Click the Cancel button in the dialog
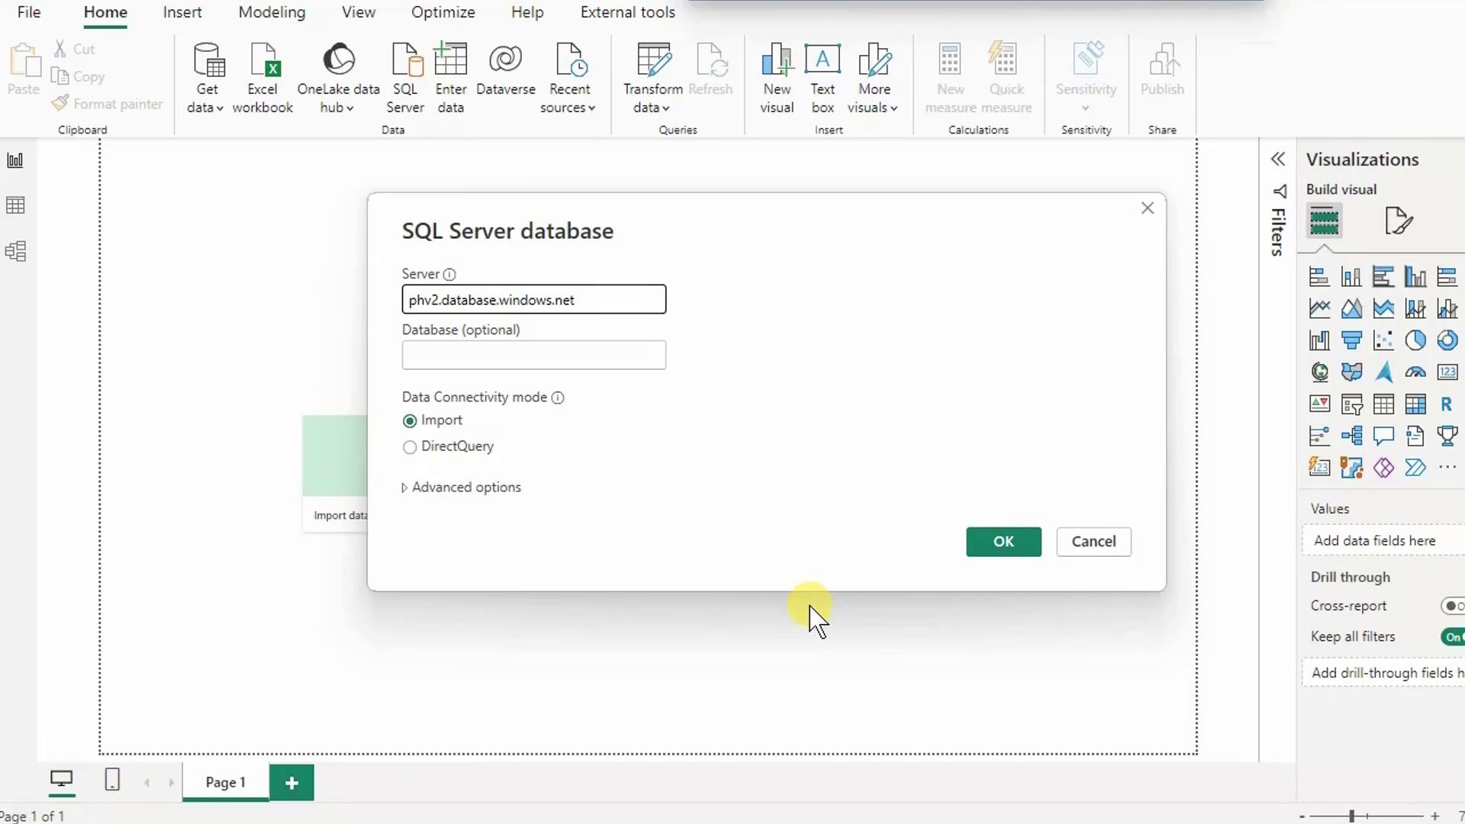 (1093, 542)
